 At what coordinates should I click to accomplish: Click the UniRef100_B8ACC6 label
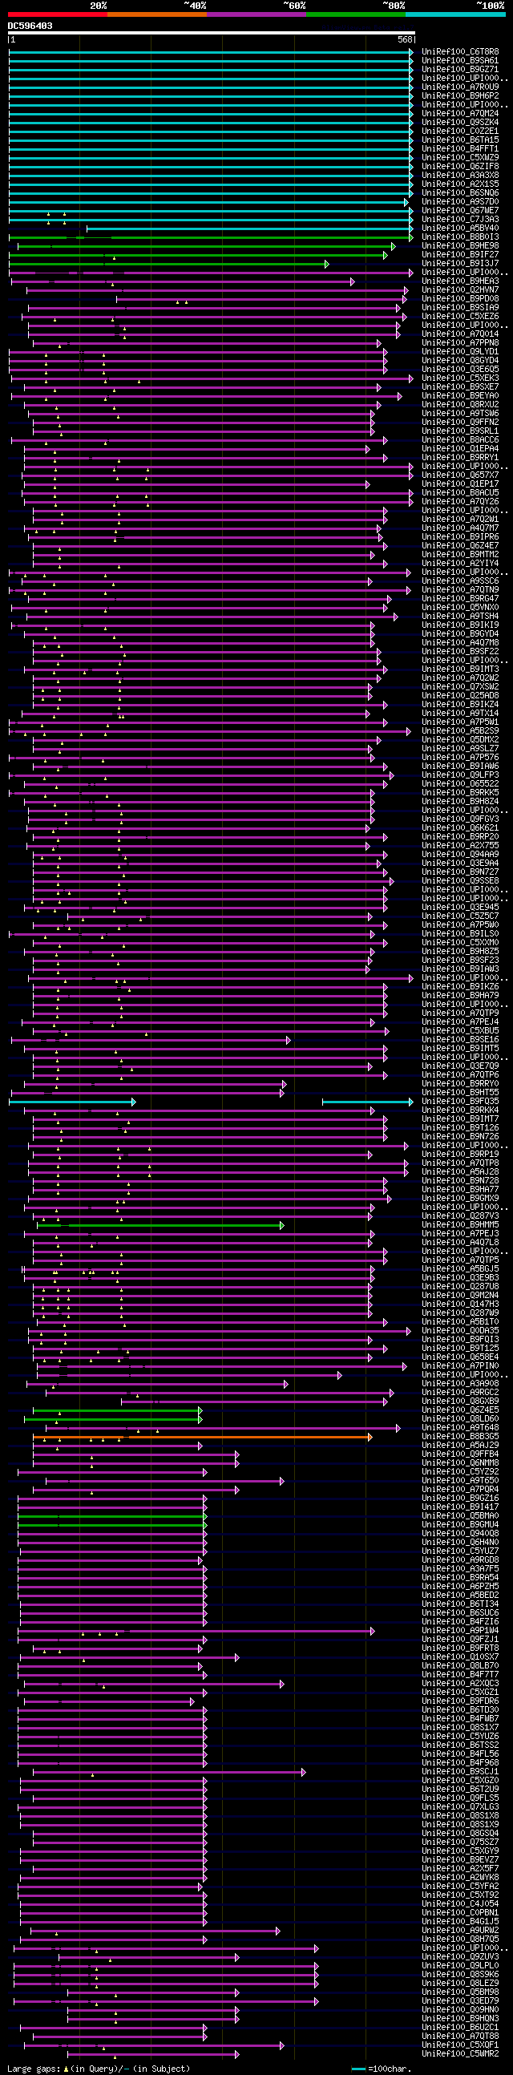click(460, 441)
